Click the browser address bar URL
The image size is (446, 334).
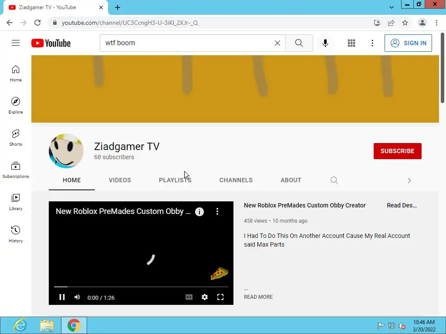click(130, 23)
